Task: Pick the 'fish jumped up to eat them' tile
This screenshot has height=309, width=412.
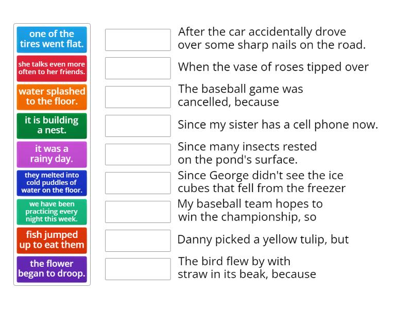Action: (x=51, y=240)
